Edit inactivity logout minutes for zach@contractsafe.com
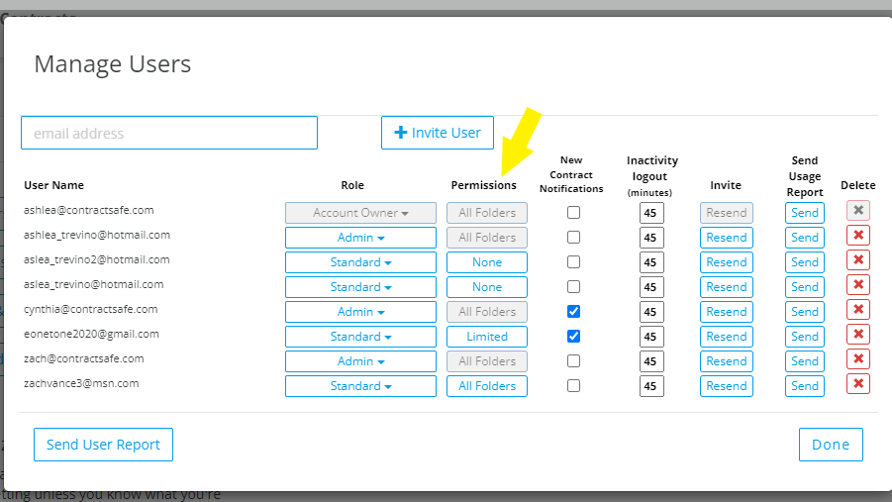The image size is (892, 502). (x=650, y=361)
